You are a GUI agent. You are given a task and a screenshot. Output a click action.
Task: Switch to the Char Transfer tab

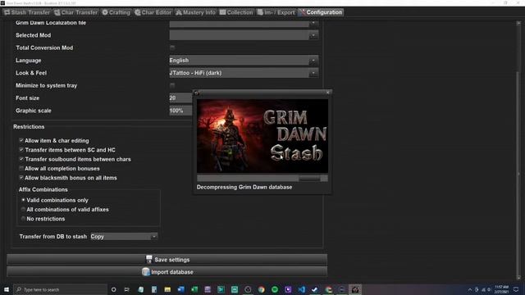[x=76, y=12]
